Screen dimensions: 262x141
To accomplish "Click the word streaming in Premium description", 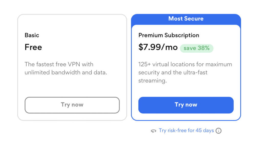I will pyautogui.click(x=152, y=81).
